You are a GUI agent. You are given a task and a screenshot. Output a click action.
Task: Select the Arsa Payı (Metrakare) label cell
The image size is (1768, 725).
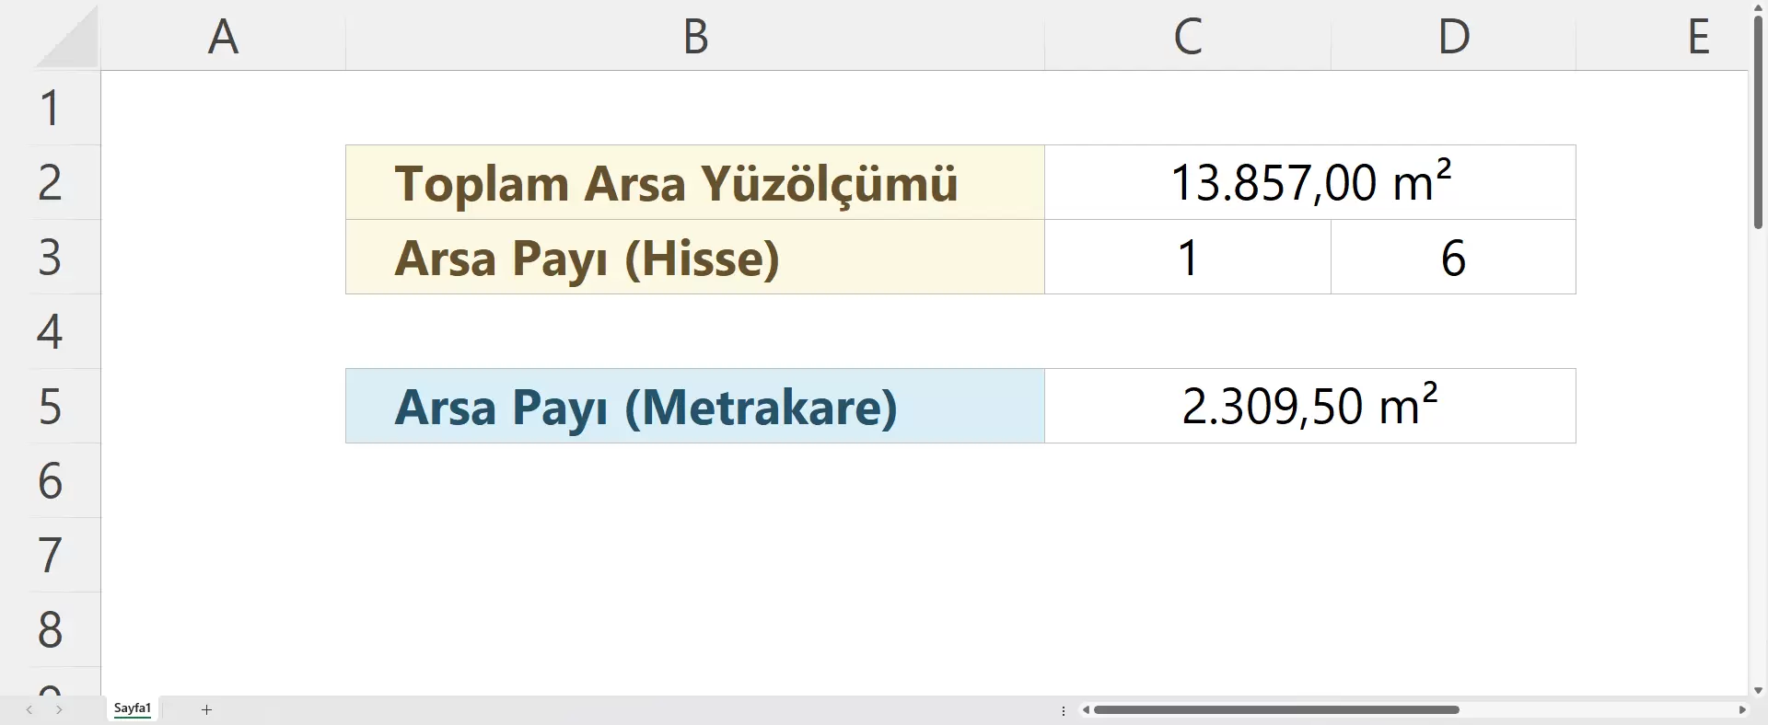(x=695, y=406)
